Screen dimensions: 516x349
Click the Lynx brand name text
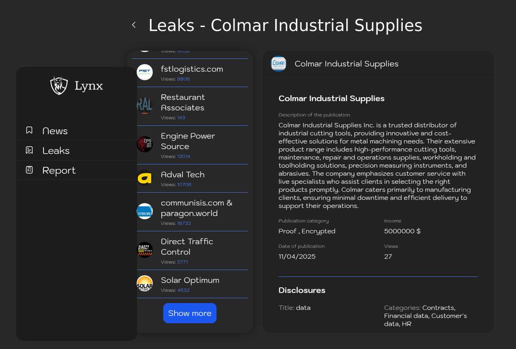click(89, 86)
